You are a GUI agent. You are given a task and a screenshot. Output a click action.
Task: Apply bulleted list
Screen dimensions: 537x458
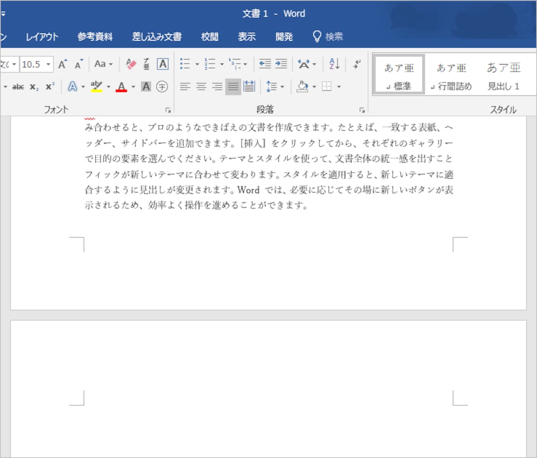point(185,64)
